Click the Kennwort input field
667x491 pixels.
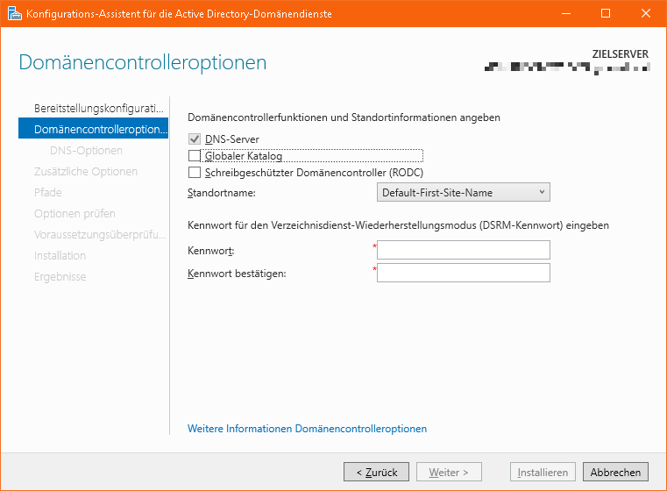pos(463,251)
